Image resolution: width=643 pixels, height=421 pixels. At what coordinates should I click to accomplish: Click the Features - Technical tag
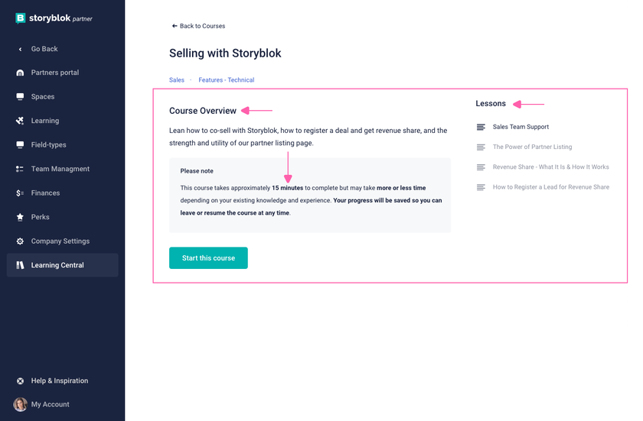(227, 79)
